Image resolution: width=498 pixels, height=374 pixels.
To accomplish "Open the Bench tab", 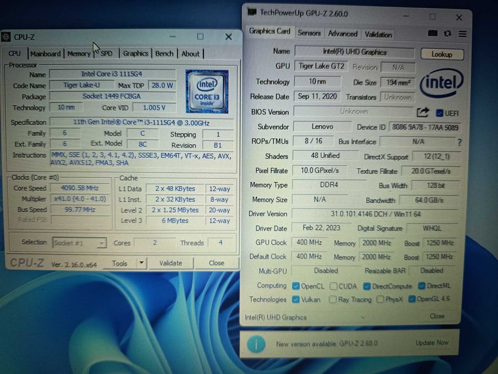I will (164, 53).
